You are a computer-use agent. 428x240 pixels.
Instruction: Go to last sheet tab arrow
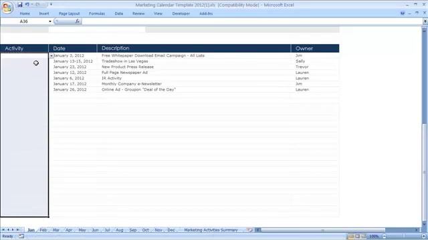pos(18,230)
